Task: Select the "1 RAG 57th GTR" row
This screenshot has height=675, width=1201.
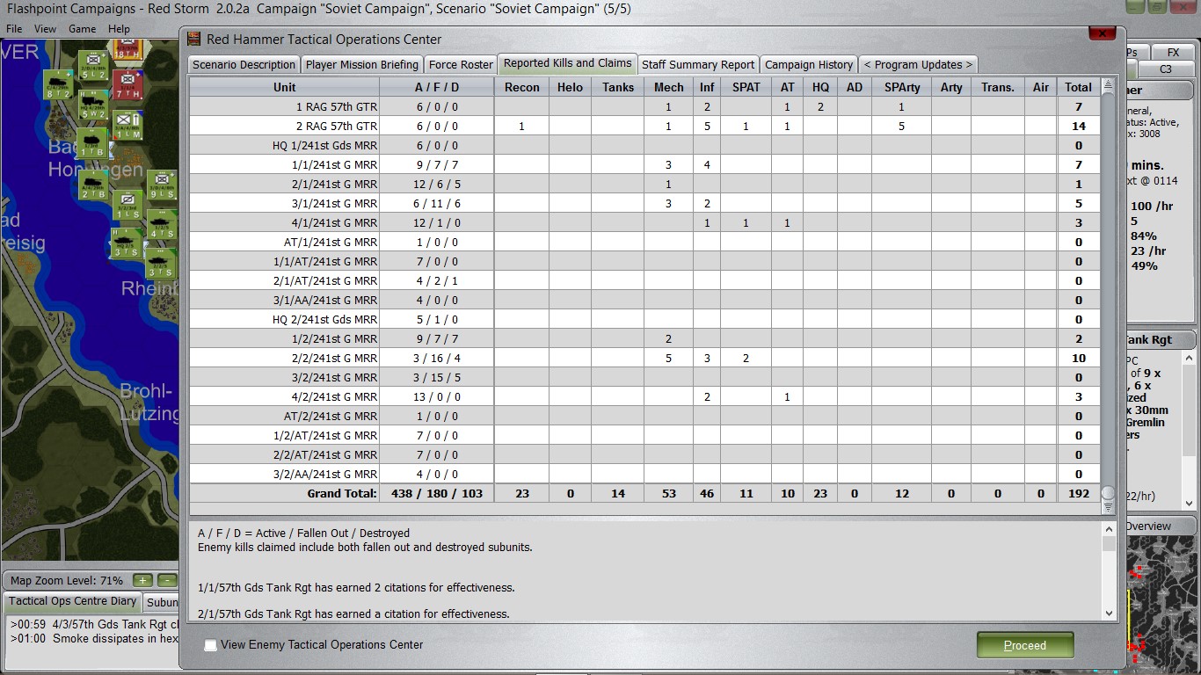Action: point(644,106)
